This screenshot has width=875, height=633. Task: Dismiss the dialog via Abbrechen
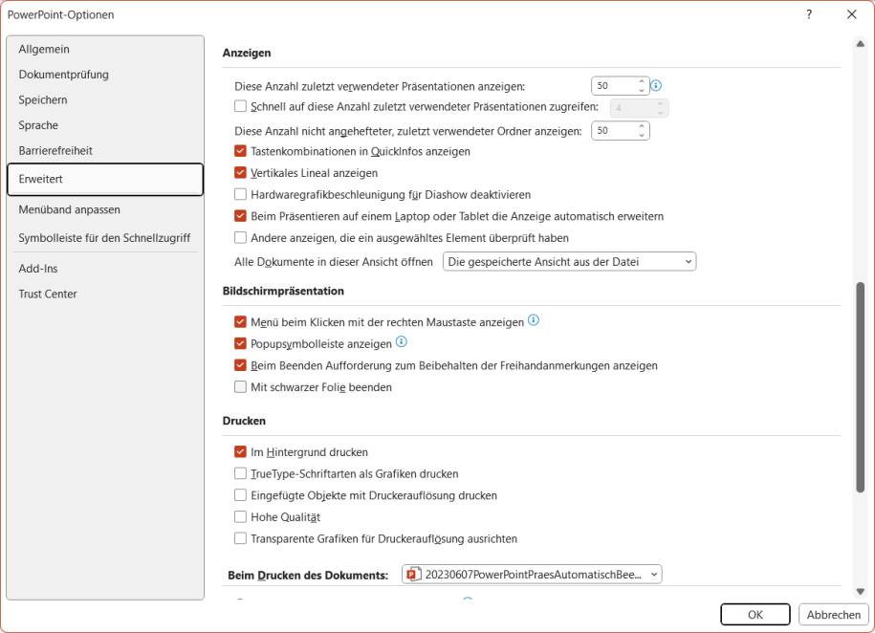tap(833, 614)
